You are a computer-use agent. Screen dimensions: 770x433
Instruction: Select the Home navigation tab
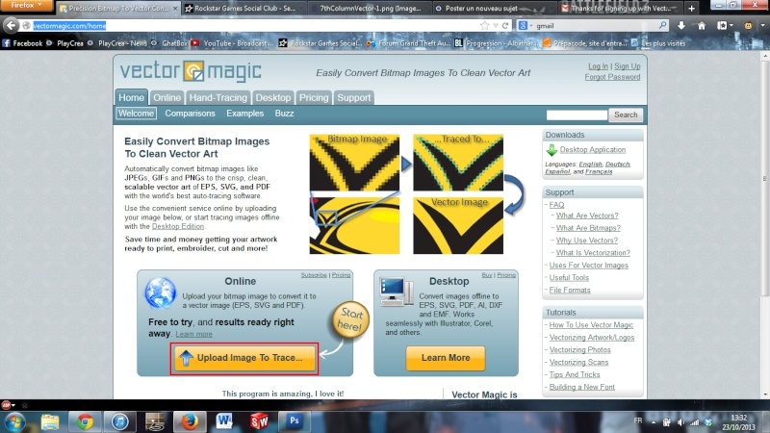coord(131,97)
